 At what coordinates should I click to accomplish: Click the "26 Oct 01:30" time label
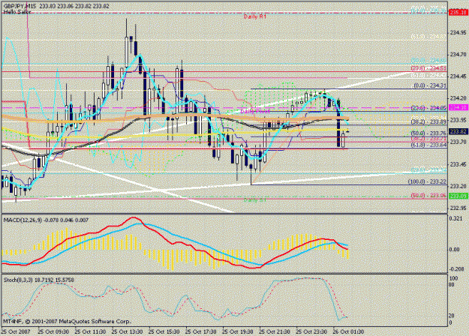point(348,331)
